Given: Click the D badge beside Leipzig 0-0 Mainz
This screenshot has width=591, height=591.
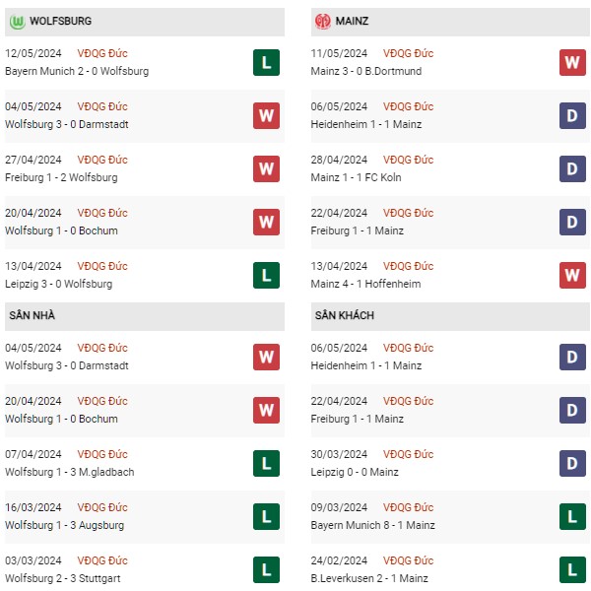Looking at the screenshot, I should point(572,463).
